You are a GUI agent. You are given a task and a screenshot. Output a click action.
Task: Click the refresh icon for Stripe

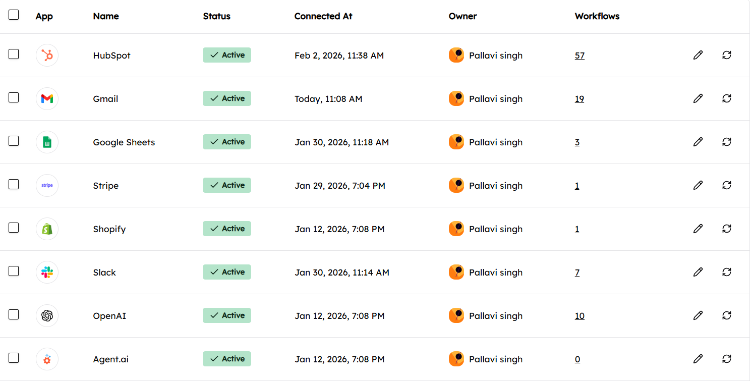click(x=726, y=185)
